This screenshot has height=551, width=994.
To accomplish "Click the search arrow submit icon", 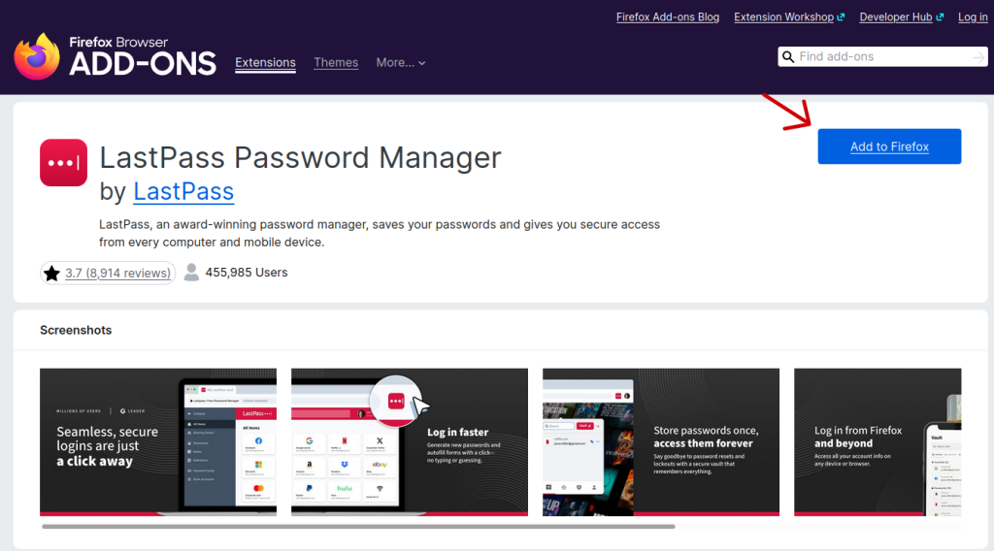I will coord(977,57).
